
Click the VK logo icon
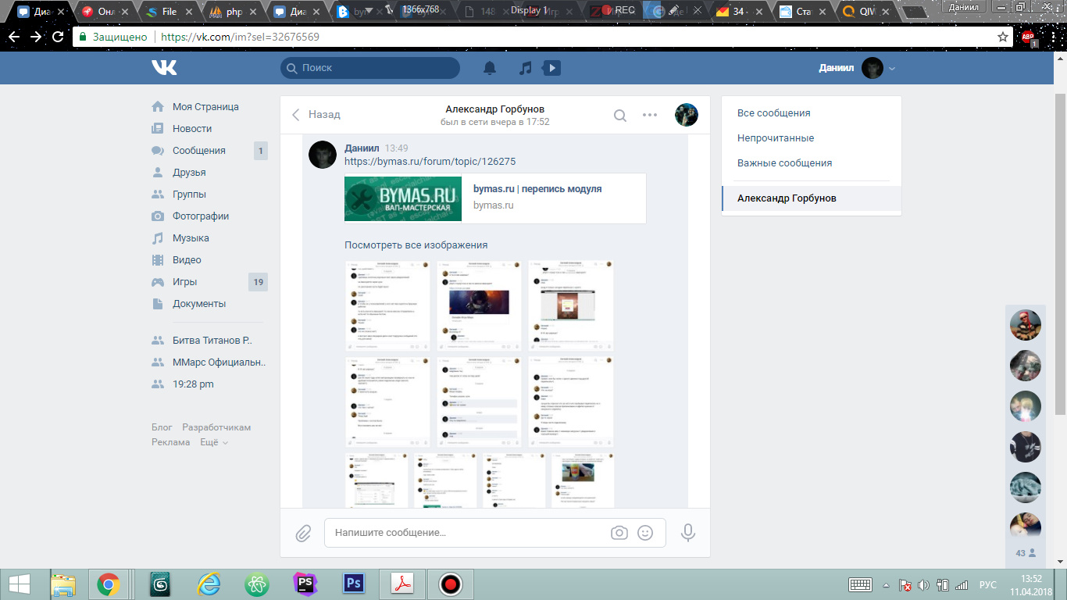tap(164, 68)
